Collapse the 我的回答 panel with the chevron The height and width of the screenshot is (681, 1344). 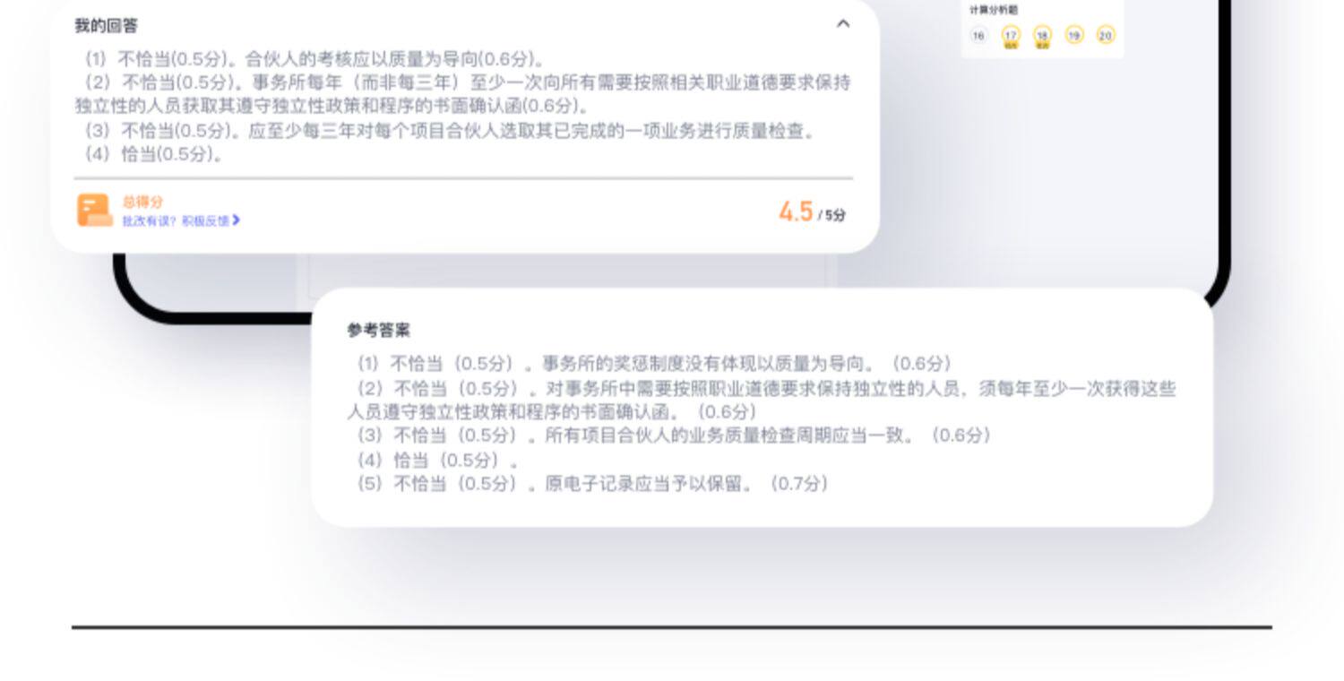pos(842,24)
